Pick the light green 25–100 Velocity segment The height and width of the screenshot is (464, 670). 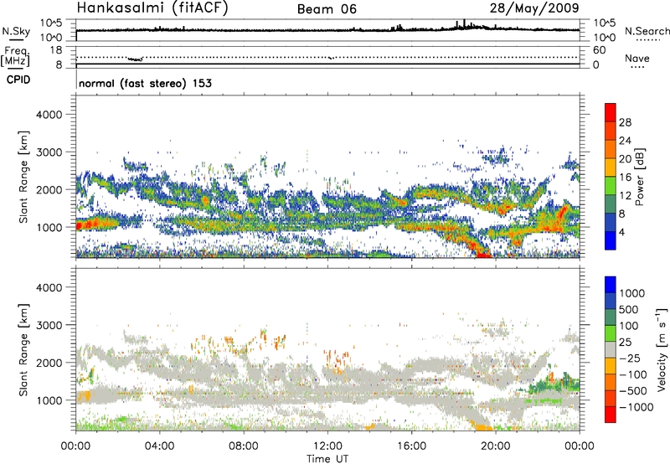611,333
